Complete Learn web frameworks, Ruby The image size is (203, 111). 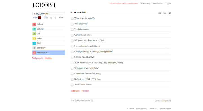(72, 74)
